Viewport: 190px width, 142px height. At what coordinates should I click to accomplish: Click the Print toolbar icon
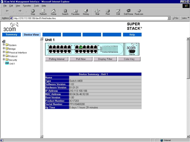point(108,11)
